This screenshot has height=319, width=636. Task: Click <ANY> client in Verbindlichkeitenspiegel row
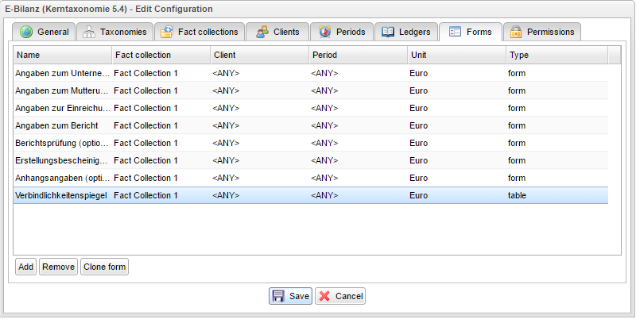(226, 195)
